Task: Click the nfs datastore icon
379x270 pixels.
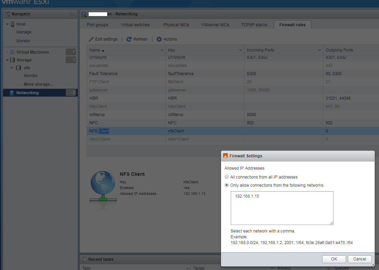Action: pyautogui.click(x=18, y=68)
